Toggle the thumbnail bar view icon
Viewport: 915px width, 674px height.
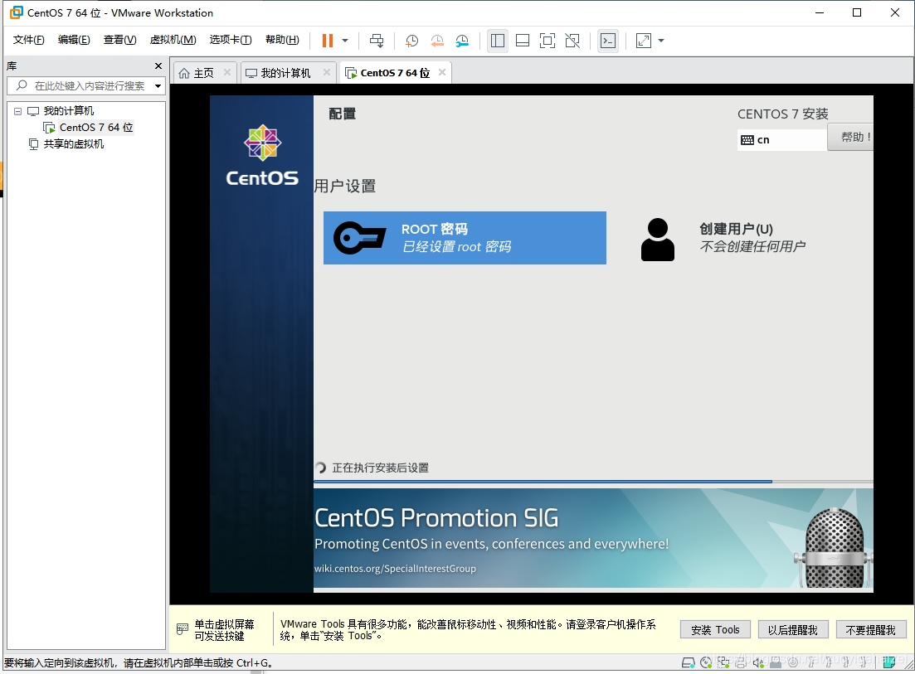tap(523, 41)
